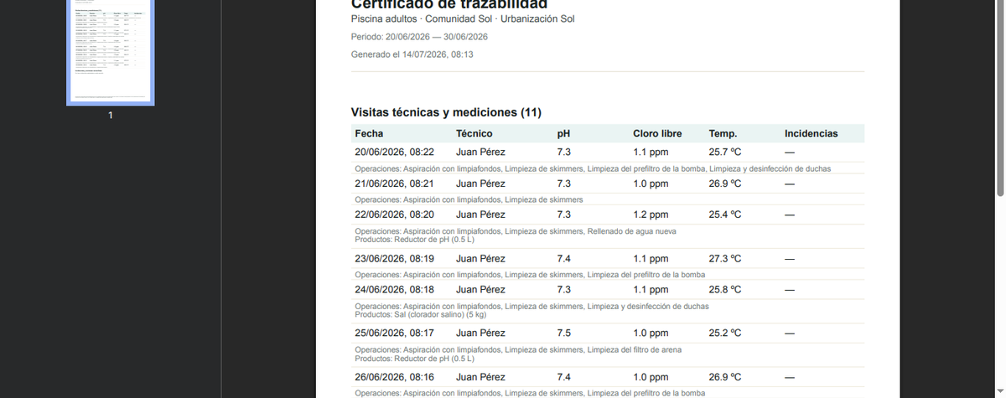Click the 'Visitas técnicas y mediciones (11)' heading

(x=447, y=112)
